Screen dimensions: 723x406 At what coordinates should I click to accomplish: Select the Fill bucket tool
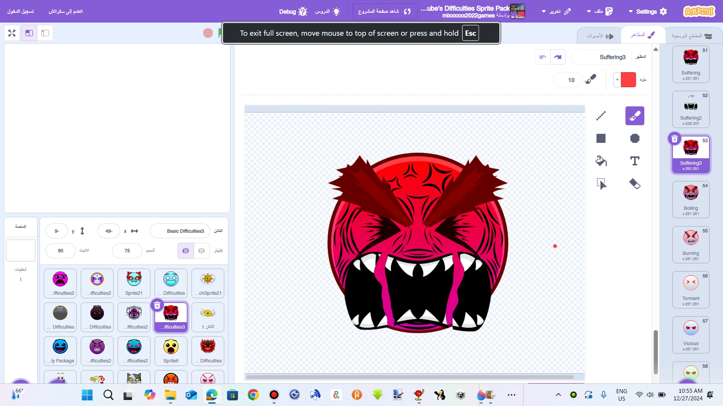(x=601, y=161)
